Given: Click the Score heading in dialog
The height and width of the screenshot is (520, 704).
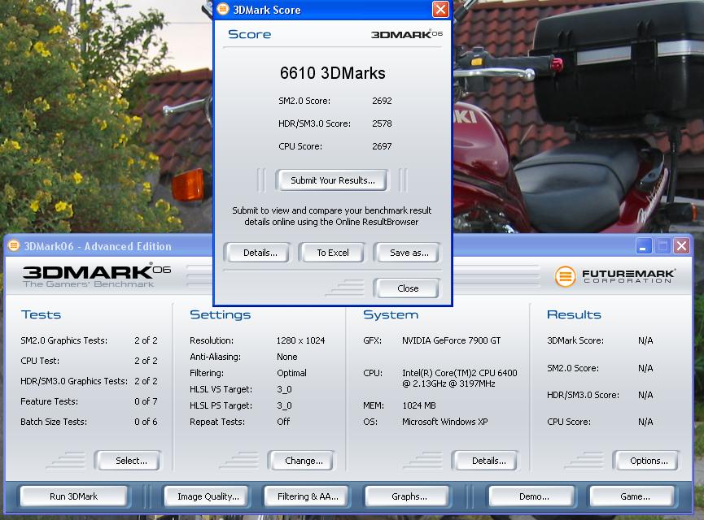Looking at the screenshot, I should (249, 34).
